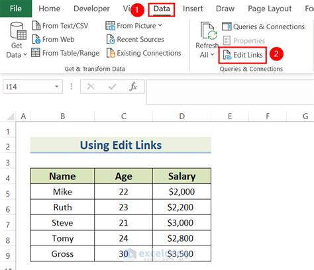The width and height of the screenshot is (314, 270).
Task: Open From Table/Range import
Action: [66, 53]
